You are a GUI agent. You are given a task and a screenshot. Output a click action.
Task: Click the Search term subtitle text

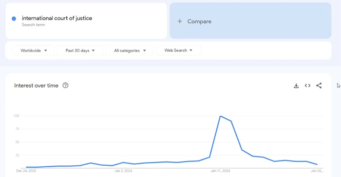[x=33, y=25]
